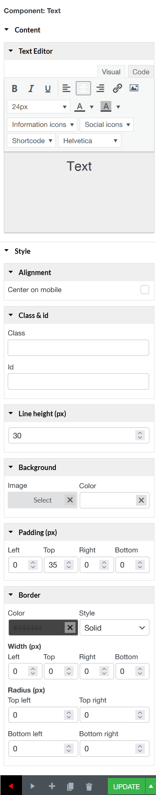Switch to the Code tab
The height and width of the screenshot is (795, 156).
pyautogui.click(x=141, y=72)
